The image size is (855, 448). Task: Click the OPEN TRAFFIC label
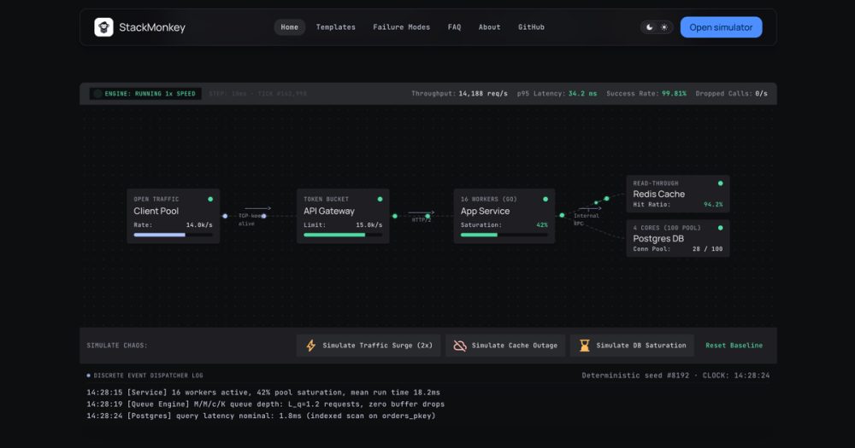coord(156,199)
